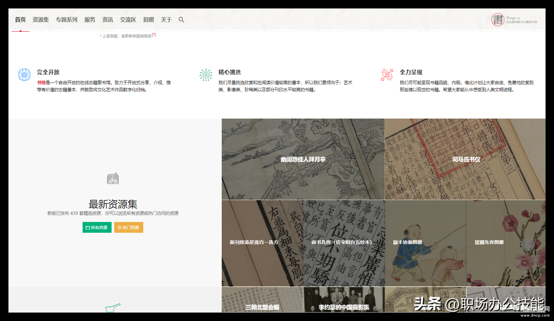554x321 pixels.
Task: Click the red footnote [1] link
Action: (154, 35)
